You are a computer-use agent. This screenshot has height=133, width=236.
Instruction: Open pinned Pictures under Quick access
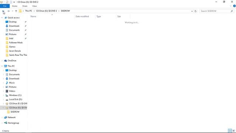point(13,34)
